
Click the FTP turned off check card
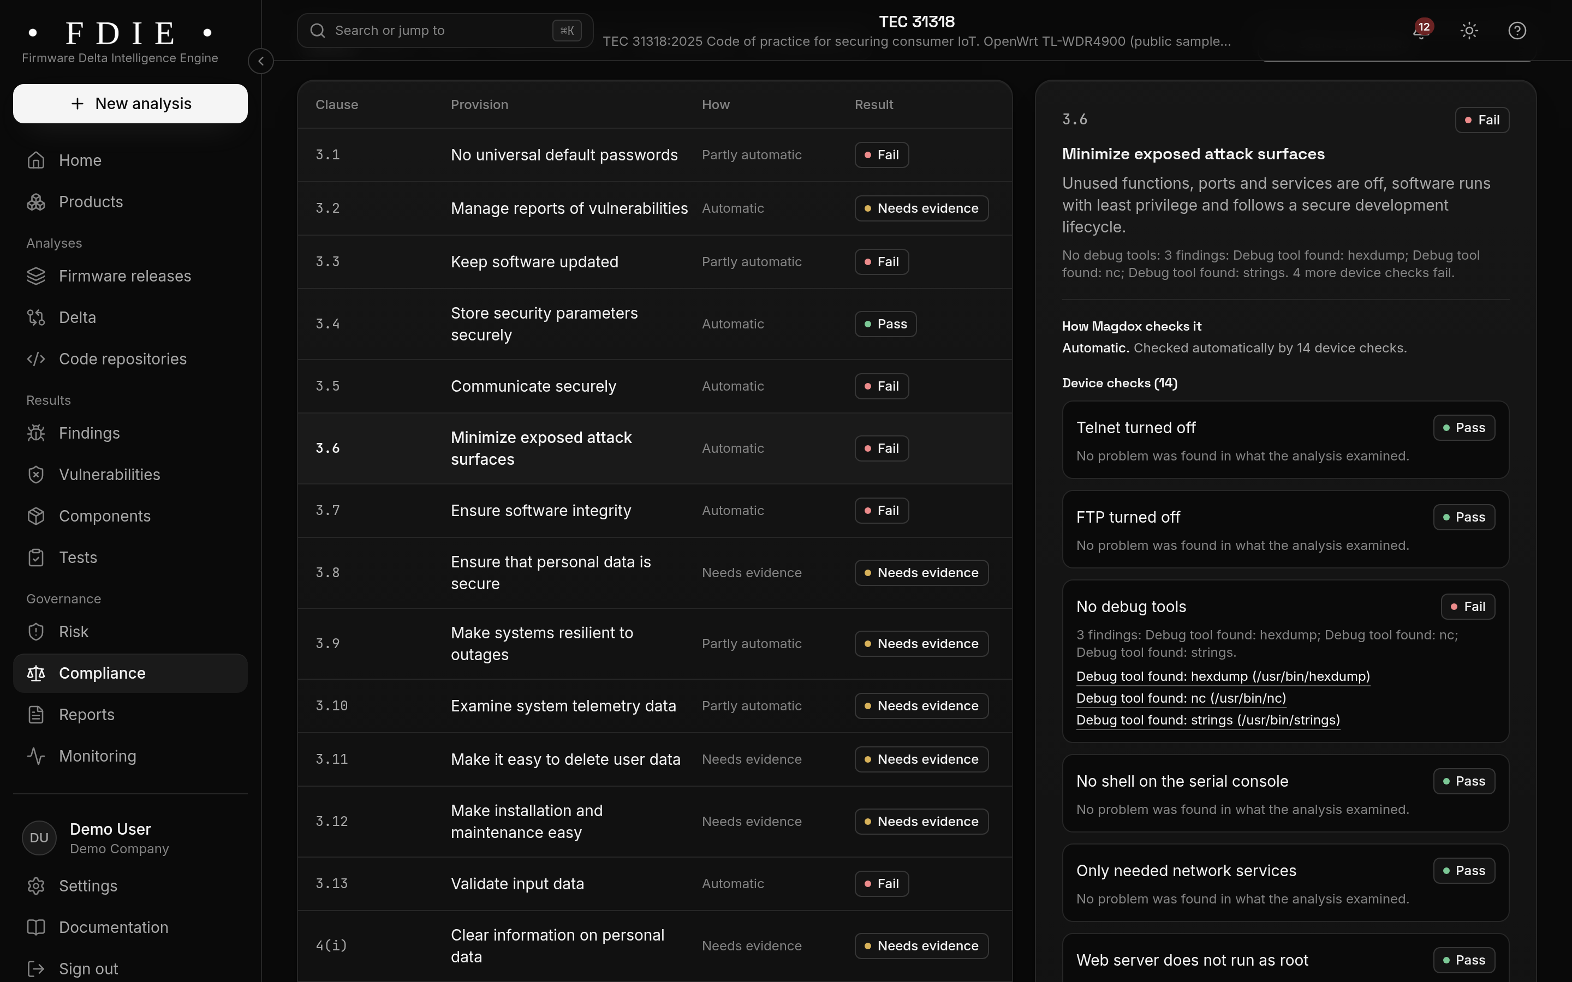(x=1285, y=529)
